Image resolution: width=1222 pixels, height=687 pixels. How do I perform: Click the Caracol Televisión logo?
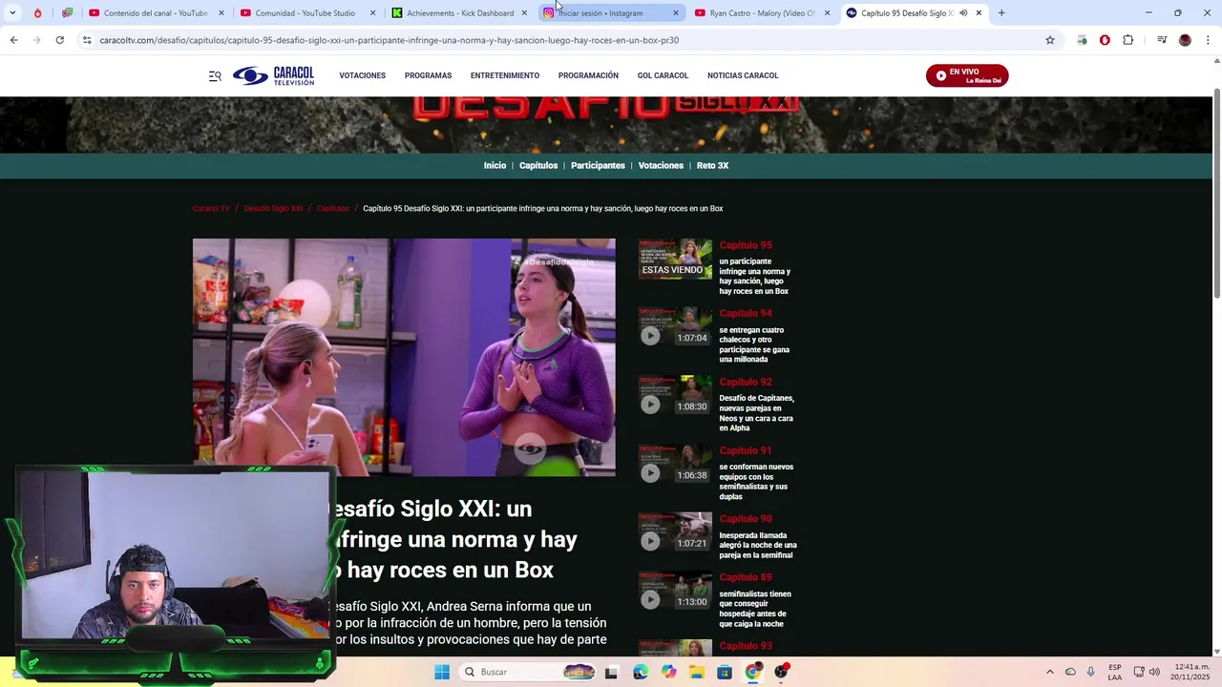pyautogui.click(x=273, y=75)
